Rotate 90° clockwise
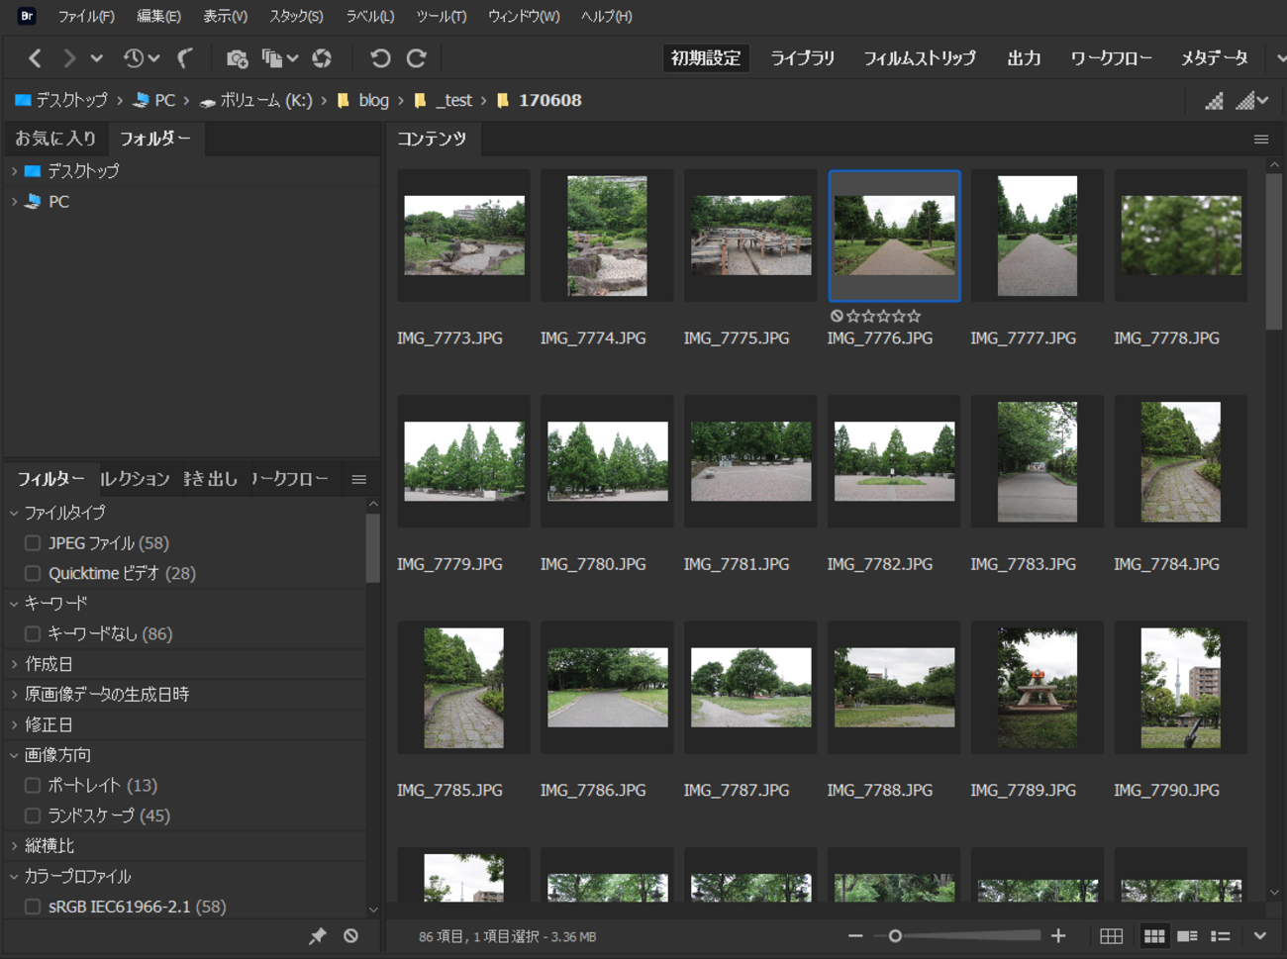Screen dimensions: 1287x959 [x=417, y=58]
